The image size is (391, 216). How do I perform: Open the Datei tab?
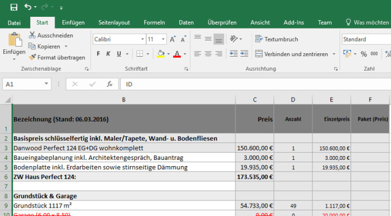click(x=14, y=22)
